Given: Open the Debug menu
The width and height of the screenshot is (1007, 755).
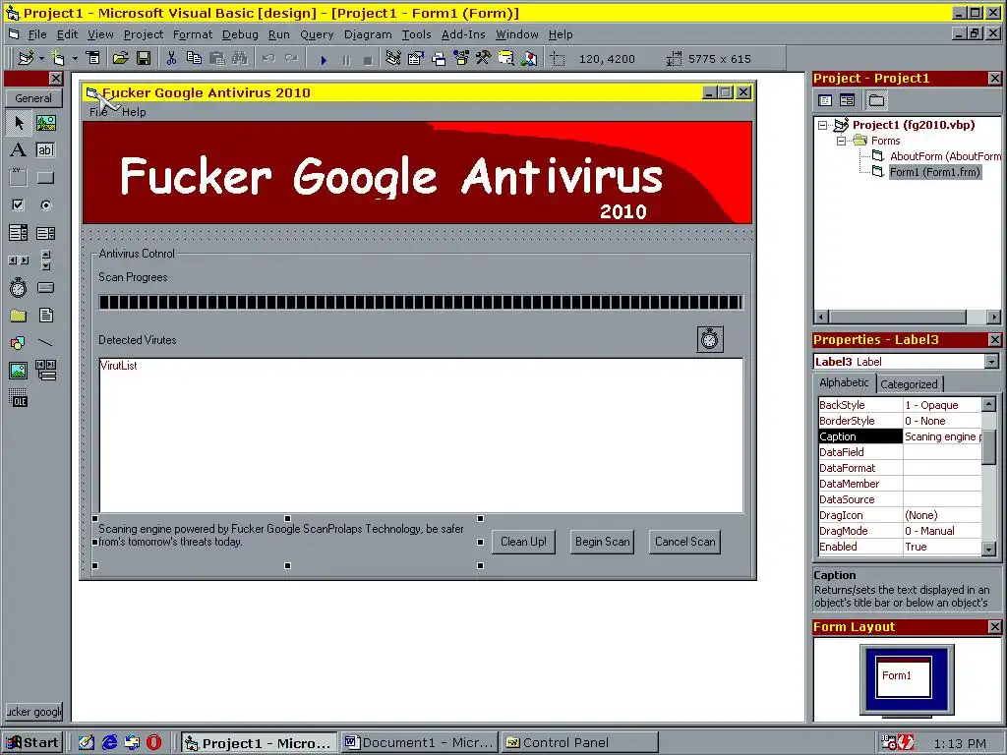Looking at the screenshot, I should pos(240,34).
